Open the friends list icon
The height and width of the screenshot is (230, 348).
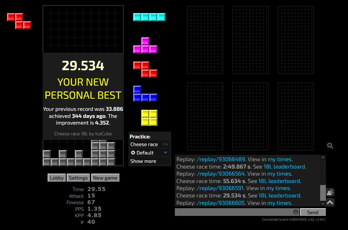330,192
